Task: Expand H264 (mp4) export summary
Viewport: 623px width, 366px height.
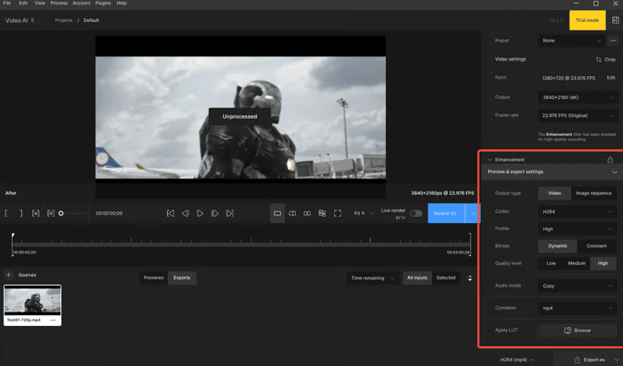Action: click(x=517, y=360)
